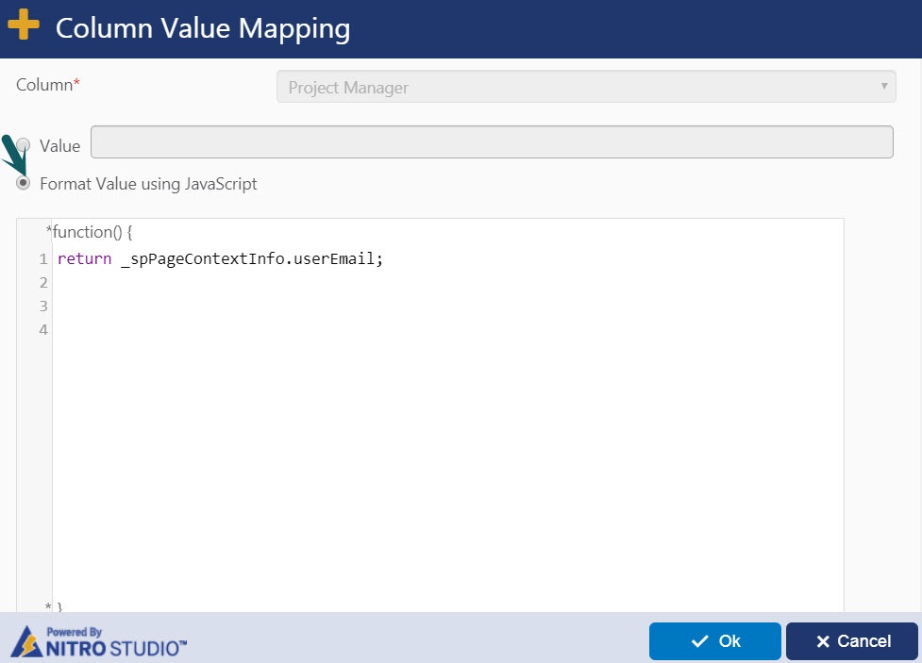Viewport: 922px width, 663px height.
Task: Click the green arrow pointer graphic
Action: click(13, 153)
